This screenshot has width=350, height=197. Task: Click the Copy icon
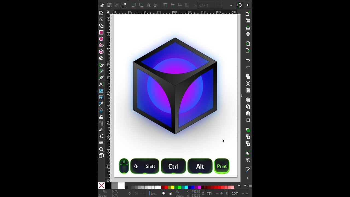(x=248, y=76)
